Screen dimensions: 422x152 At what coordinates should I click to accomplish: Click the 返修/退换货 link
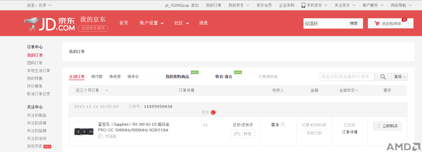tap(243, 125)
